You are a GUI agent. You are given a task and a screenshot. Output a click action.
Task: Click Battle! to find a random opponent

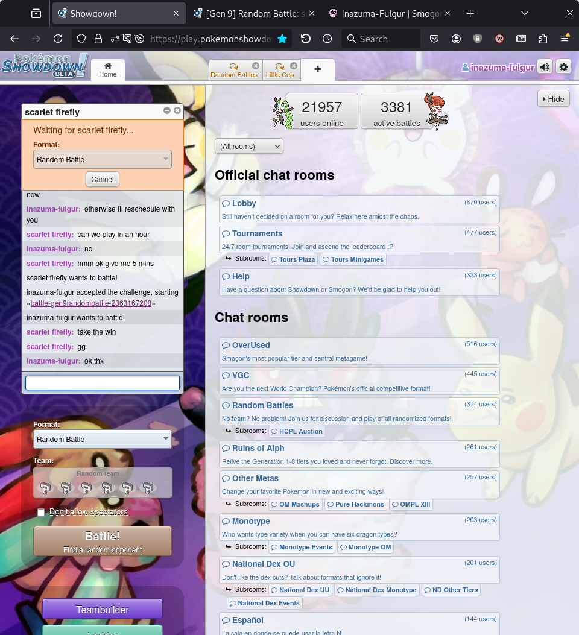pyautogui.click(x=103, y=542)
